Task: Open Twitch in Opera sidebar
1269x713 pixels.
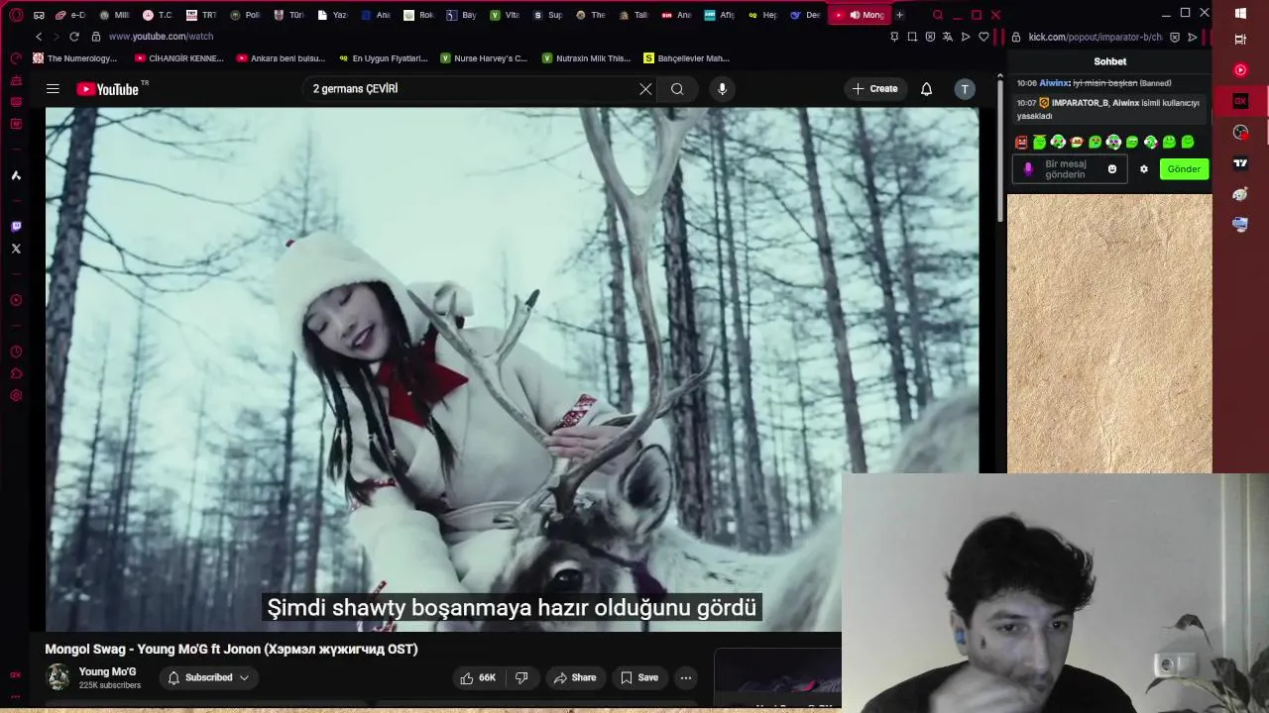Action: (16, 227)
